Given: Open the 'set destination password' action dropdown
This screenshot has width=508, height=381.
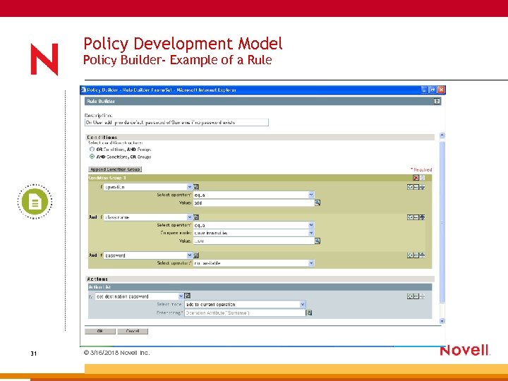Looking at the screenshot, I should pos(181,296).
